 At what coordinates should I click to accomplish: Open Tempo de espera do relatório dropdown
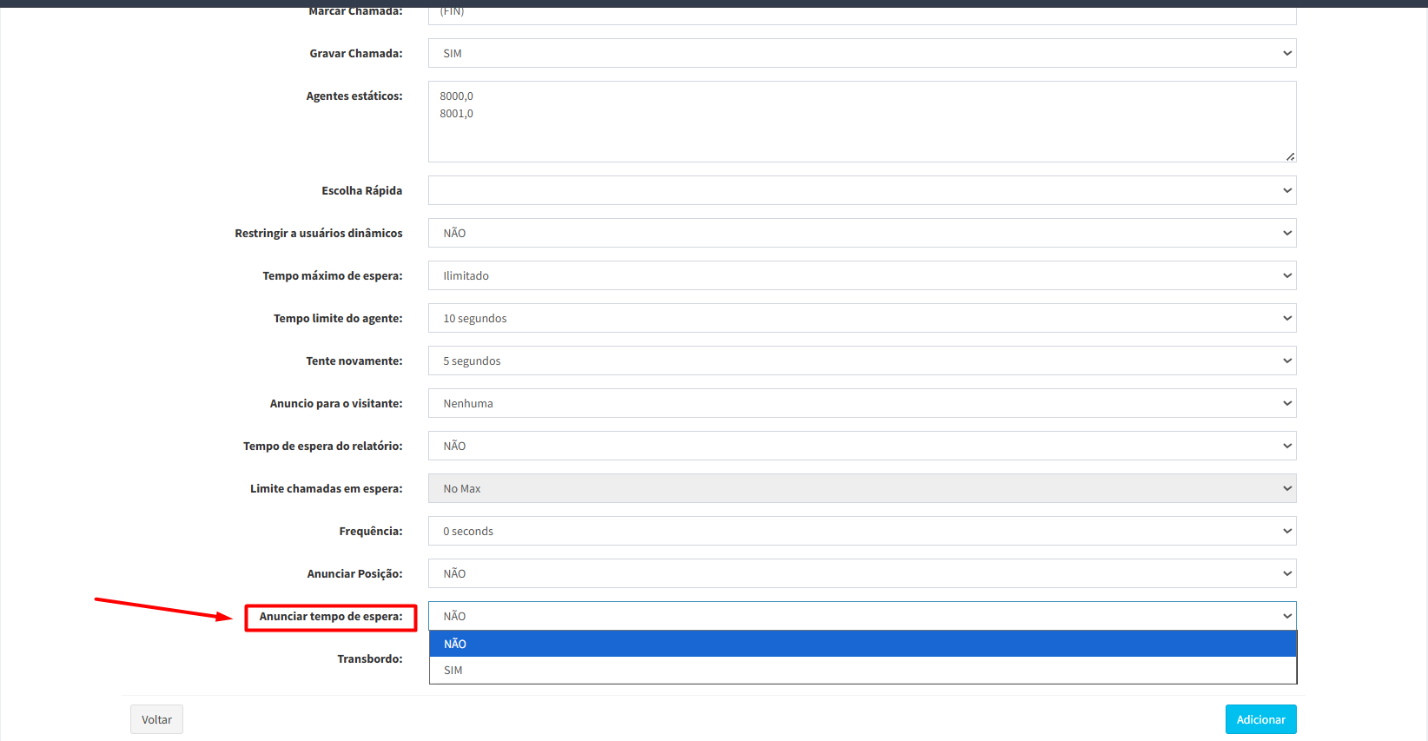[861, 446]
